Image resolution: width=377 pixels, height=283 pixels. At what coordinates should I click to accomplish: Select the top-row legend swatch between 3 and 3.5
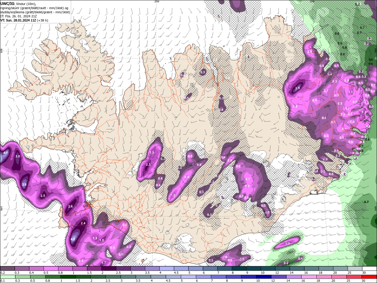(138, 269)
